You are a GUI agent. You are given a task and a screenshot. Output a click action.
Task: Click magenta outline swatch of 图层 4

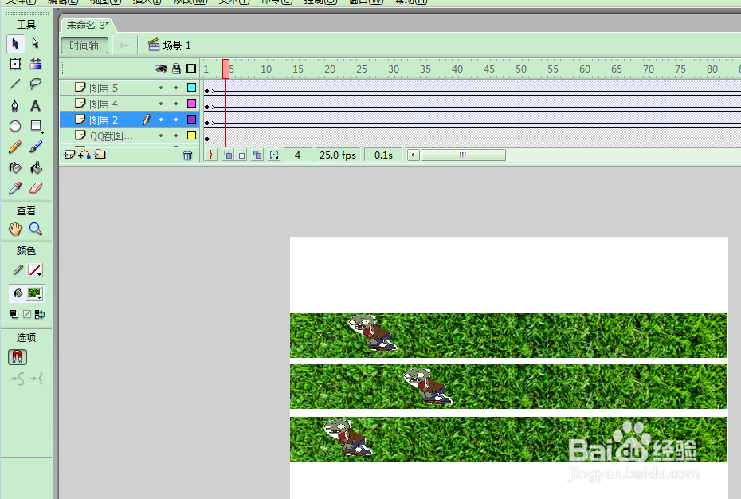click(191, 103)
